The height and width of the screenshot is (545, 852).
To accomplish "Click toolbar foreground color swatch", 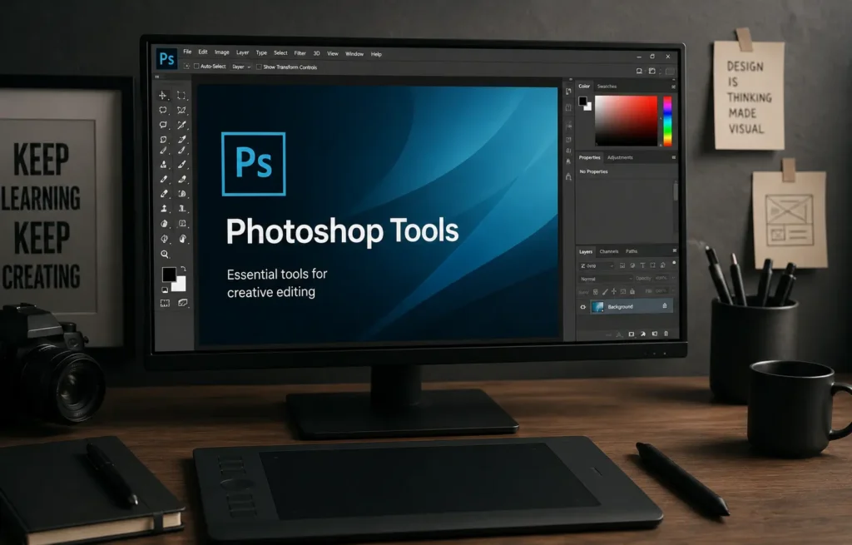I will [x=168, y=275].
